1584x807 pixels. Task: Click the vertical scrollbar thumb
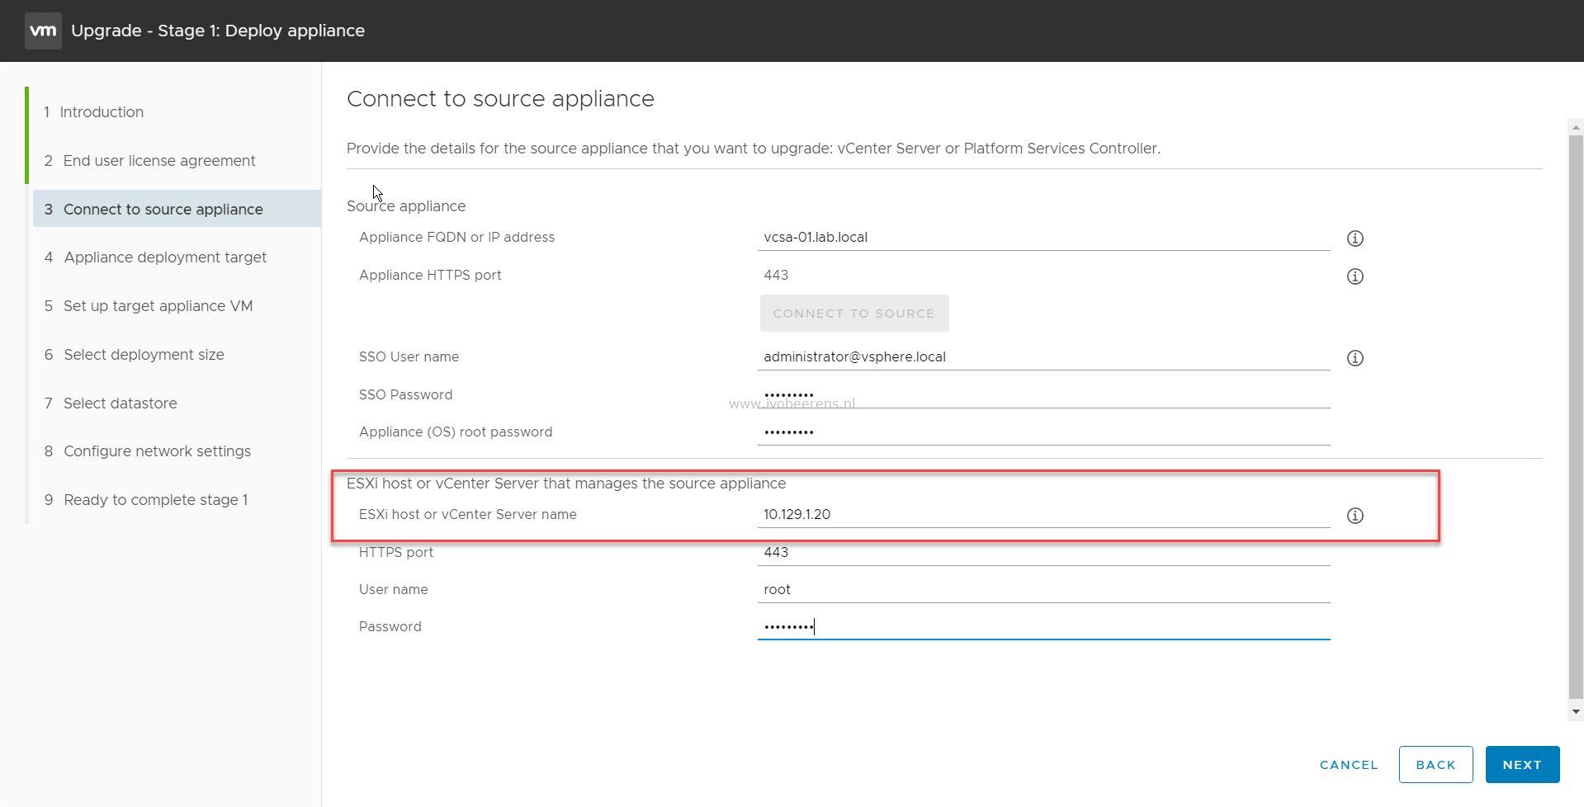pos(1576,416)
